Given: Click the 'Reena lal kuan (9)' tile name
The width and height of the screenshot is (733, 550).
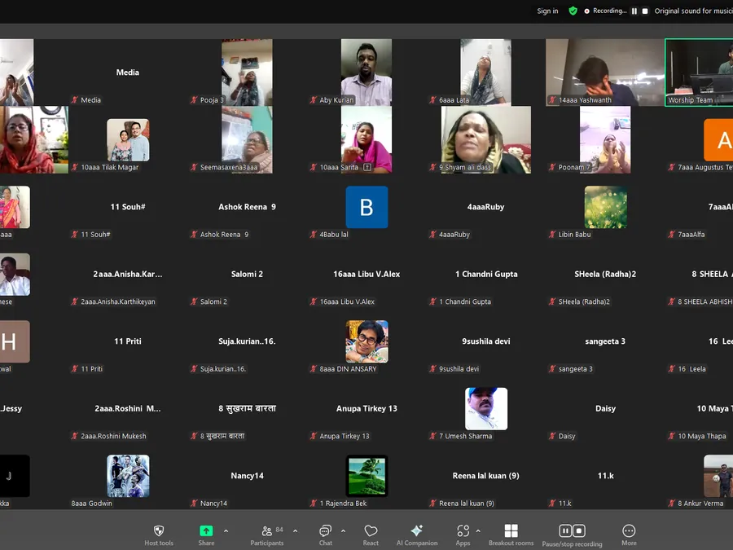Looking at the screenshot, I should point(485,476).
